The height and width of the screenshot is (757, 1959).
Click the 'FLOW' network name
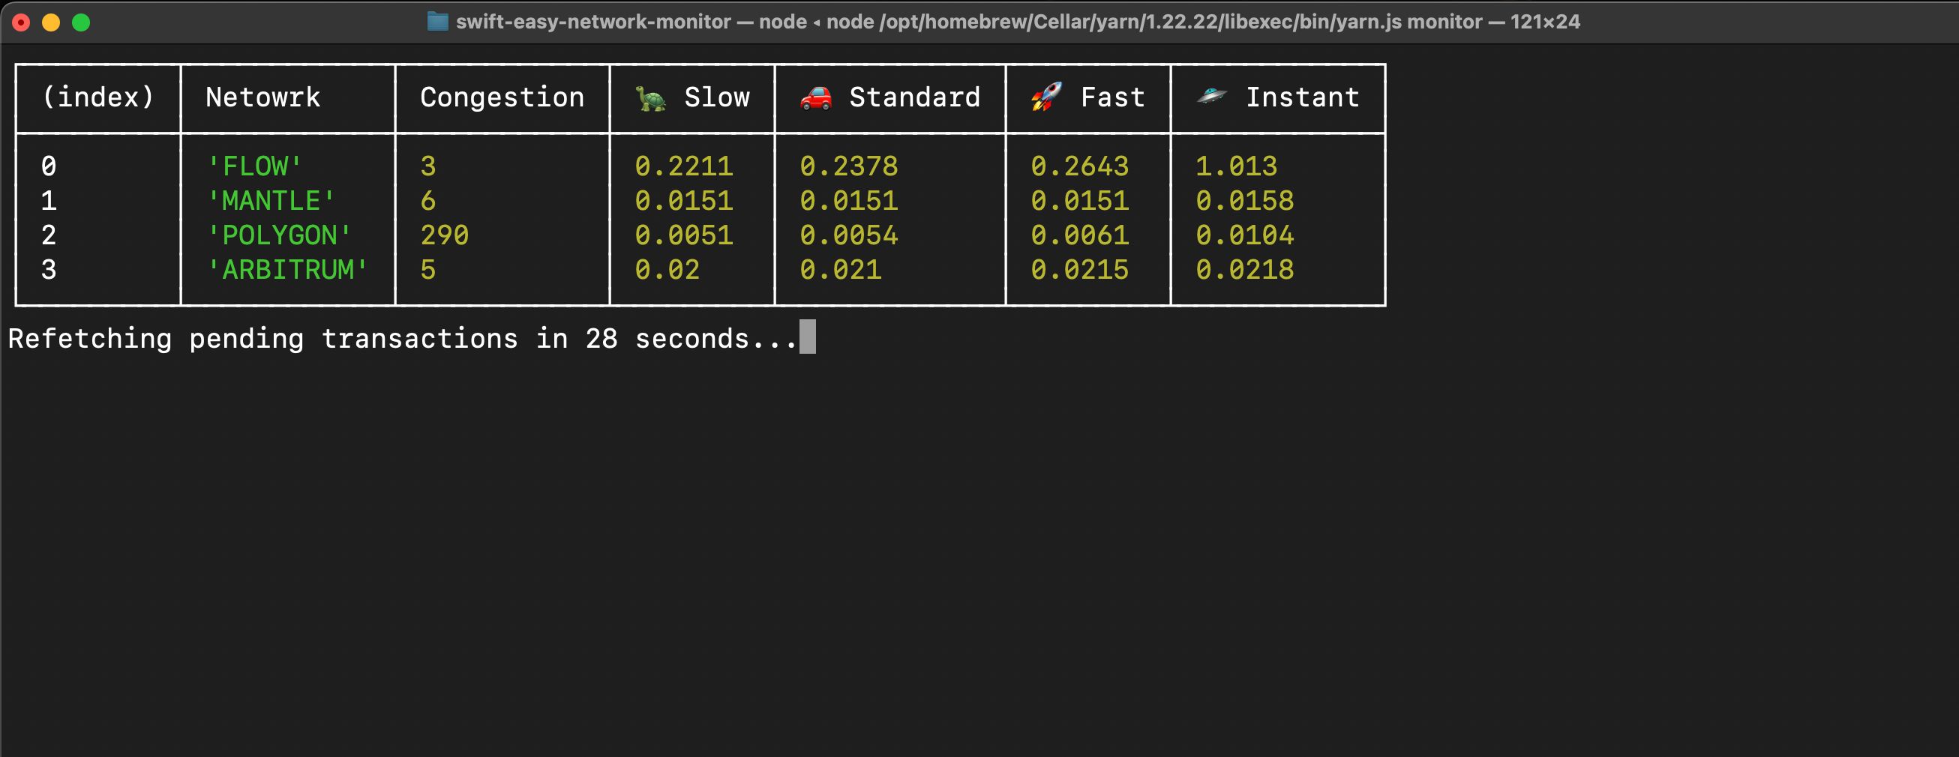[255, 166]
